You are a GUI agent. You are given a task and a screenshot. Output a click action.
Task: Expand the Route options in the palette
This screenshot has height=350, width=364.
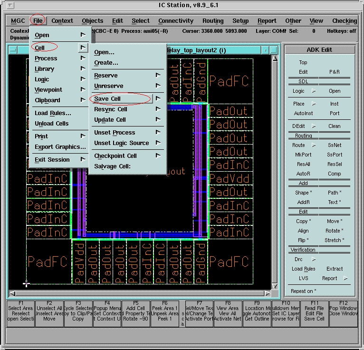313,145
